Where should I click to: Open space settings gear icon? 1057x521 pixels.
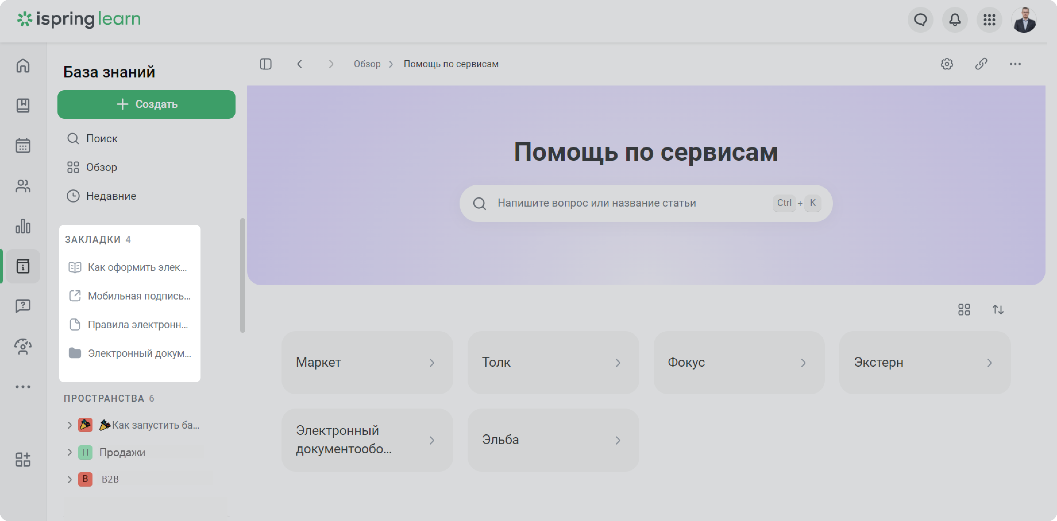(x=947, y=64)
